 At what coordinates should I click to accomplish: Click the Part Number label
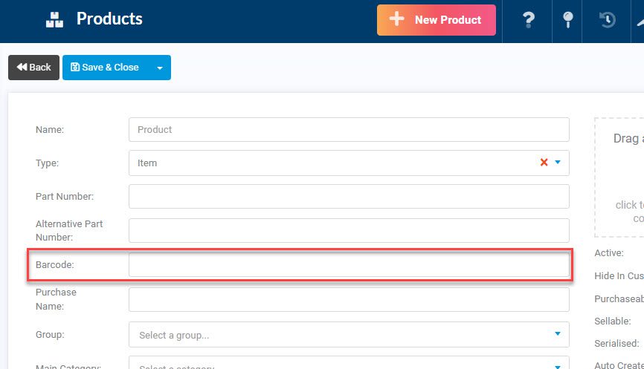click(65, 197)
